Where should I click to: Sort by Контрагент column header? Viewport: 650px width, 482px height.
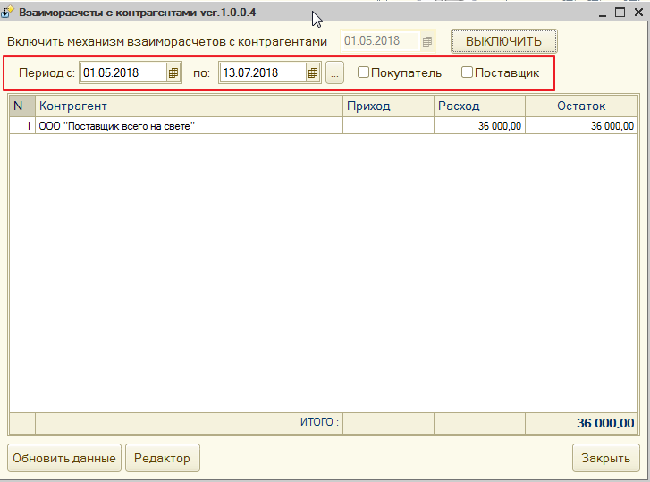189,106
